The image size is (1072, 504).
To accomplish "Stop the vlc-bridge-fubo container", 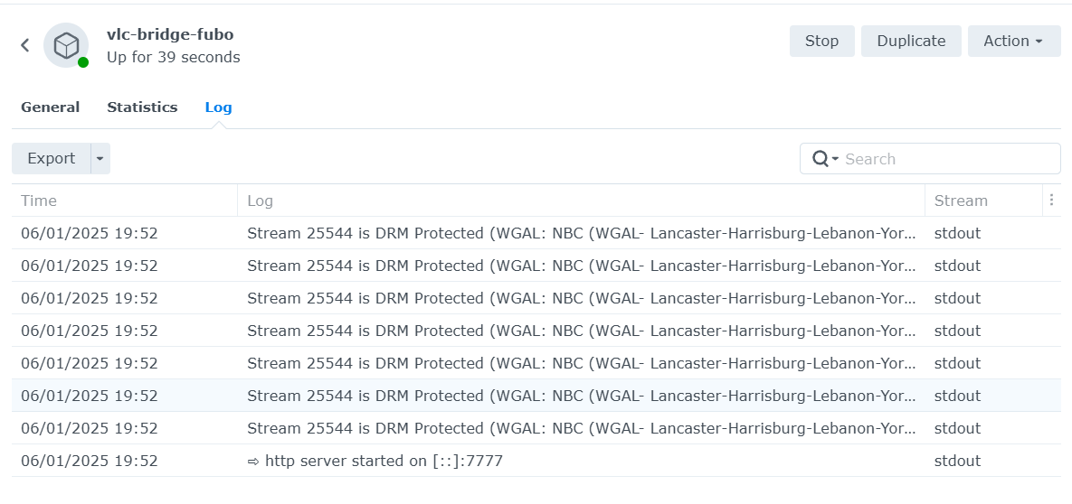I will (821, 42).
